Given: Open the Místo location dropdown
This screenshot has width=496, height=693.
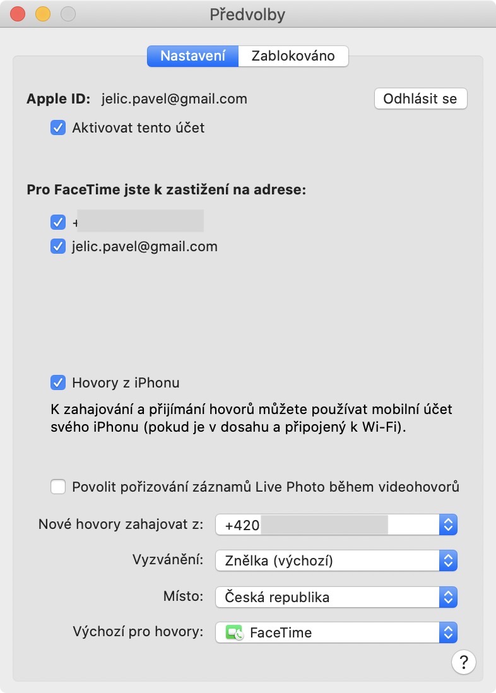Looking at the screenshot, I should [x=336, y=596].
